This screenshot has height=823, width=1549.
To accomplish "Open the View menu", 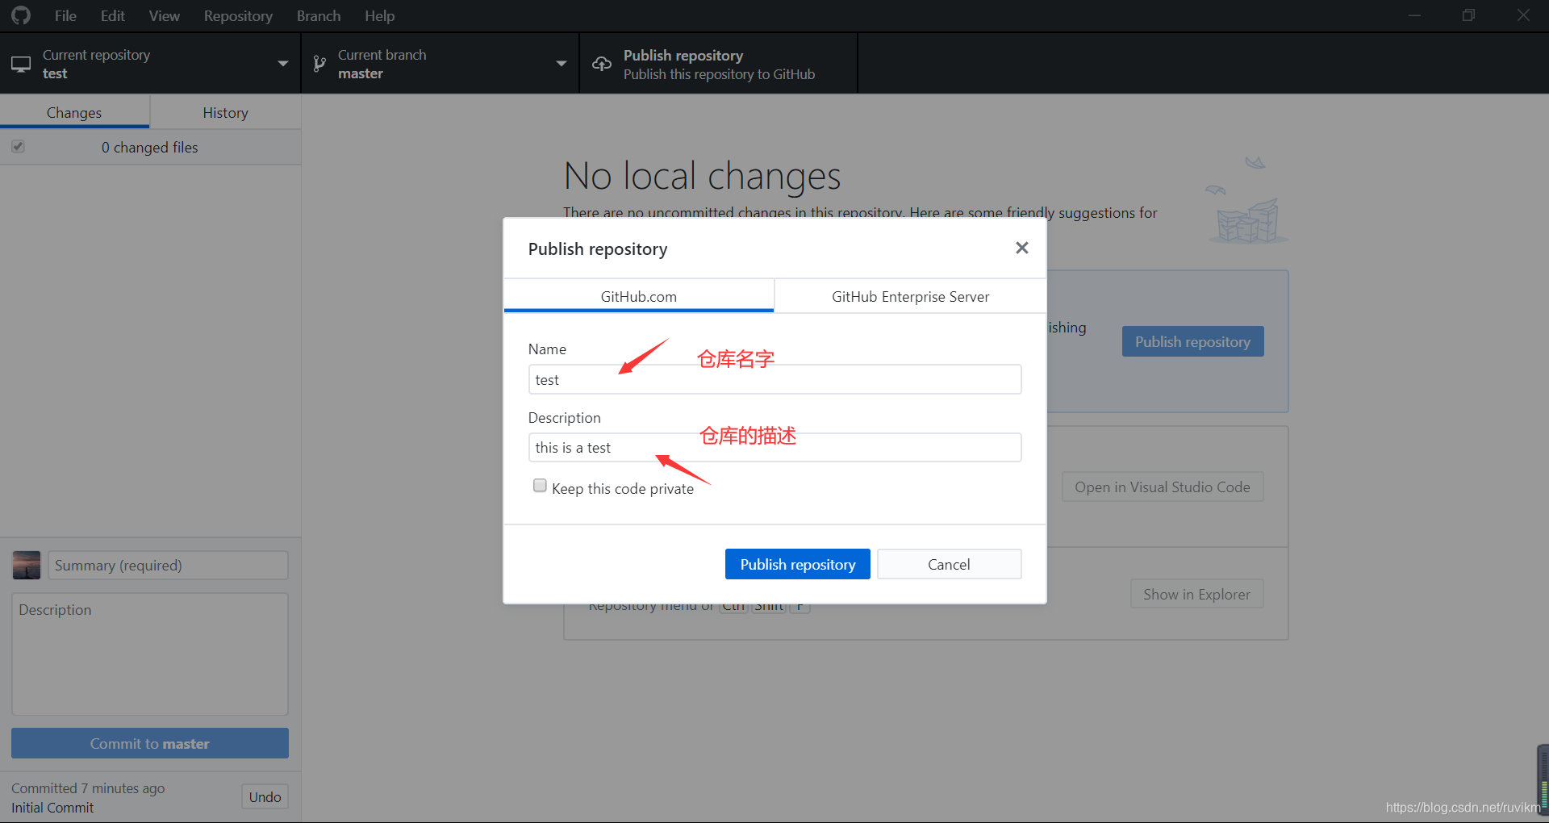I will [164, 15].
